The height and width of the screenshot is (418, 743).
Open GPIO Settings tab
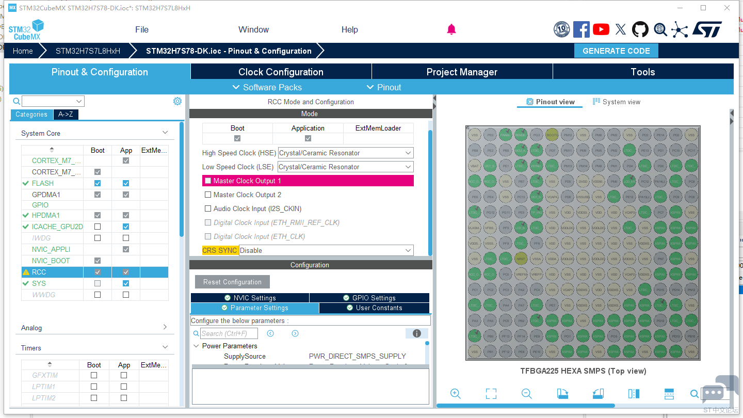(x=369, y=298)
